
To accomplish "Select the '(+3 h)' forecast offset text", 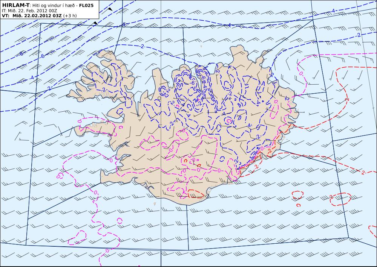I will pos(70,16).
